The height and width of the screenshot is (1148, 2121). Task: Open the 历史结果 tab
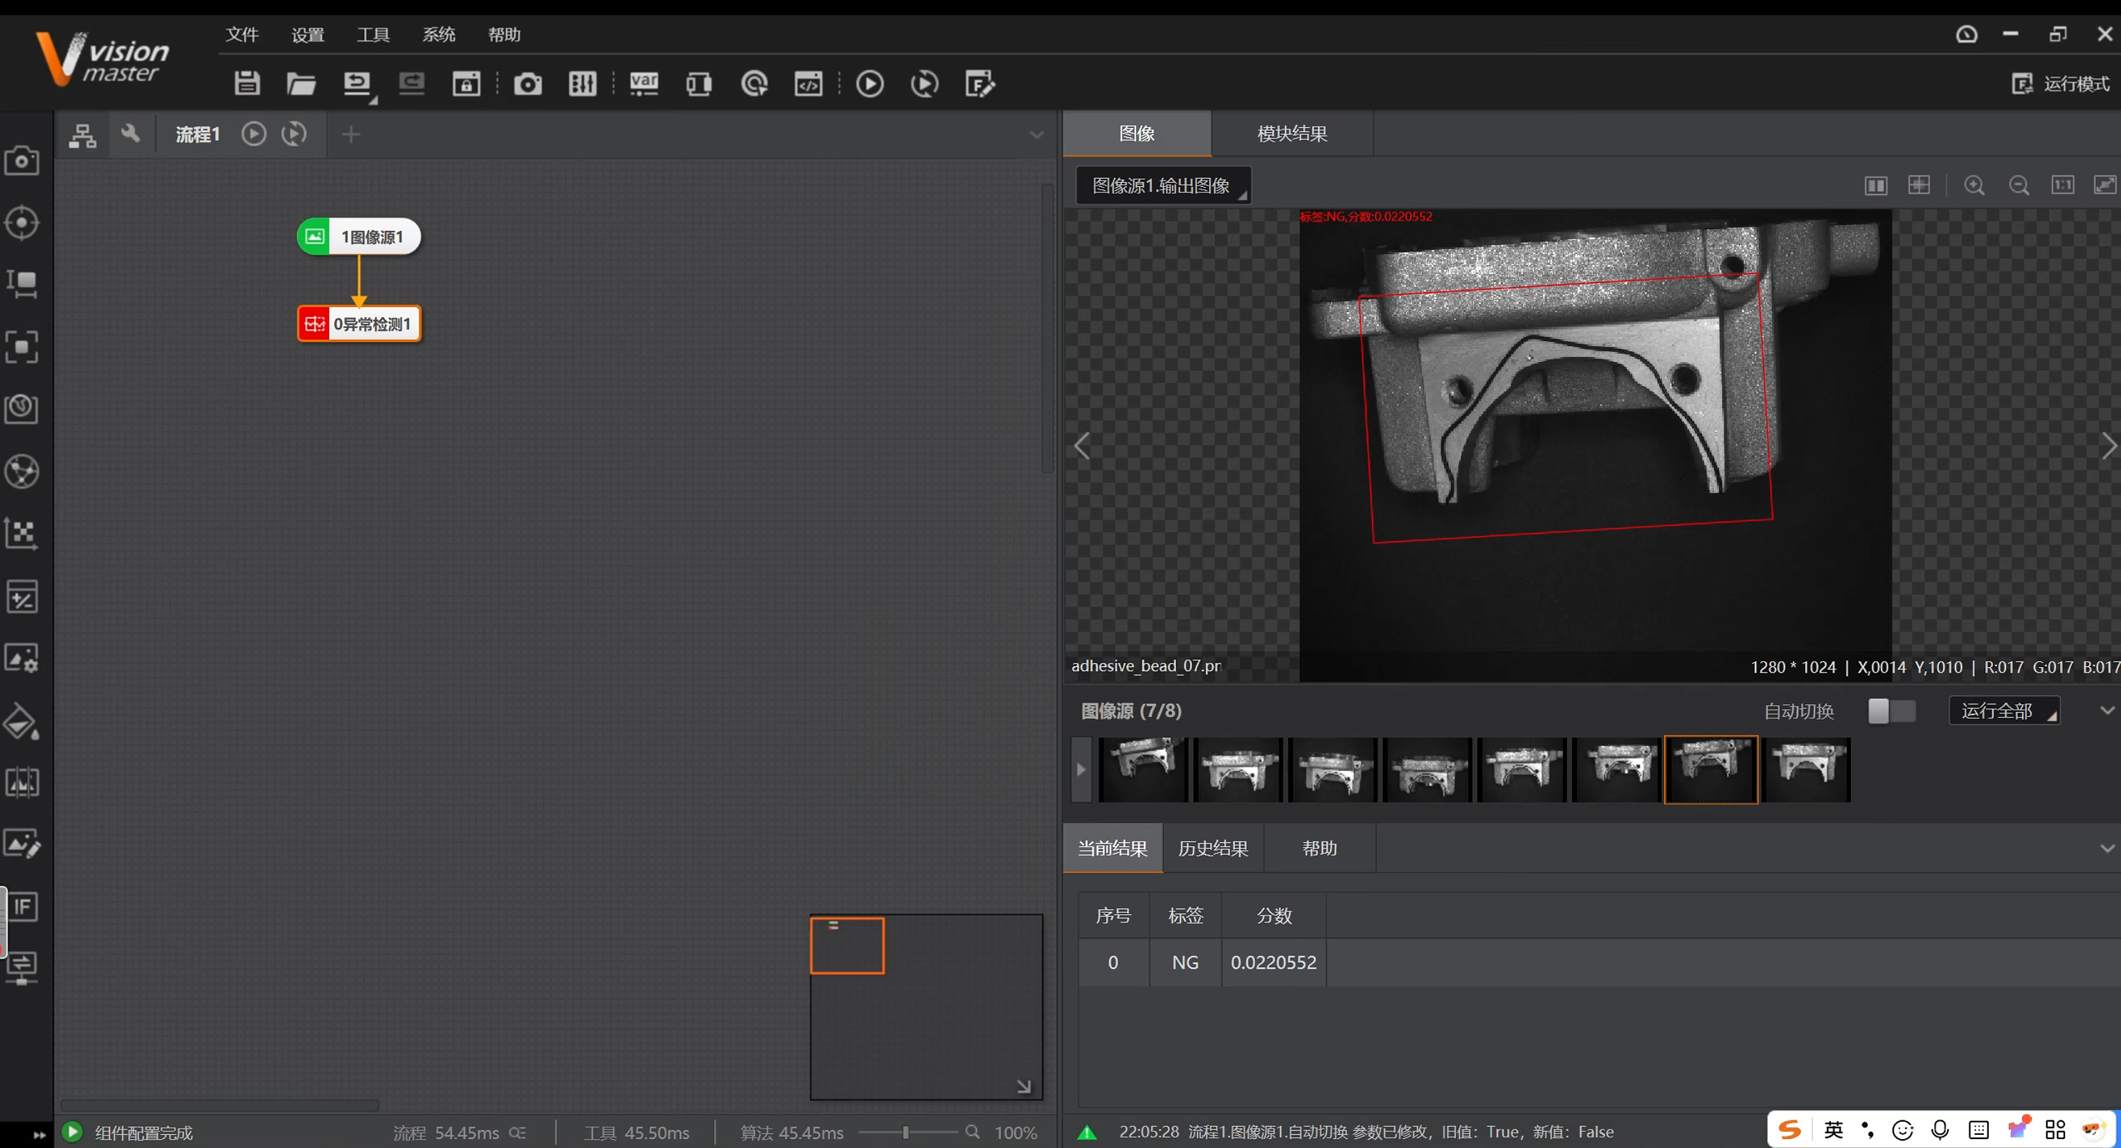pos(1213,848)
